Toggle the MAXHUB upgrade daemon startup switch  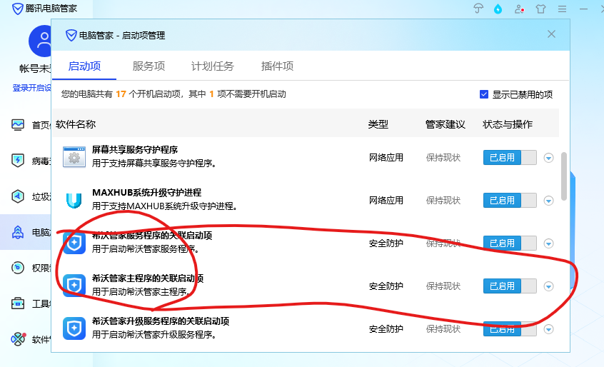[510, 201]
